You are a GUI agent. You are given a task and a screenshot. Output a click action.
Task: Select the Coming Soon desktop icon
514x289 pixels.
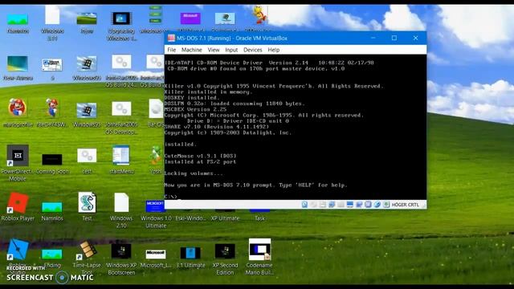(52, 164)
